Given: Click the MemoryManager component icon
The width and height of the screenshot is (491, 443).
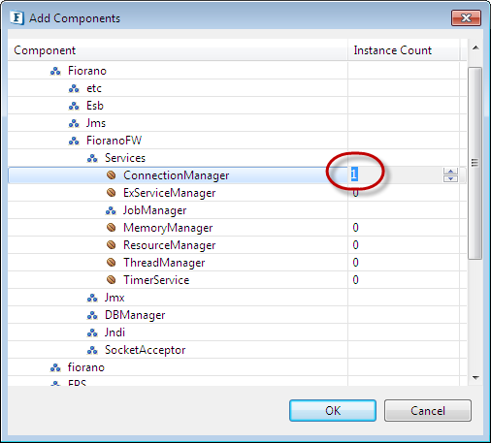Looking at the screenshot, I should tap(112, 228).
